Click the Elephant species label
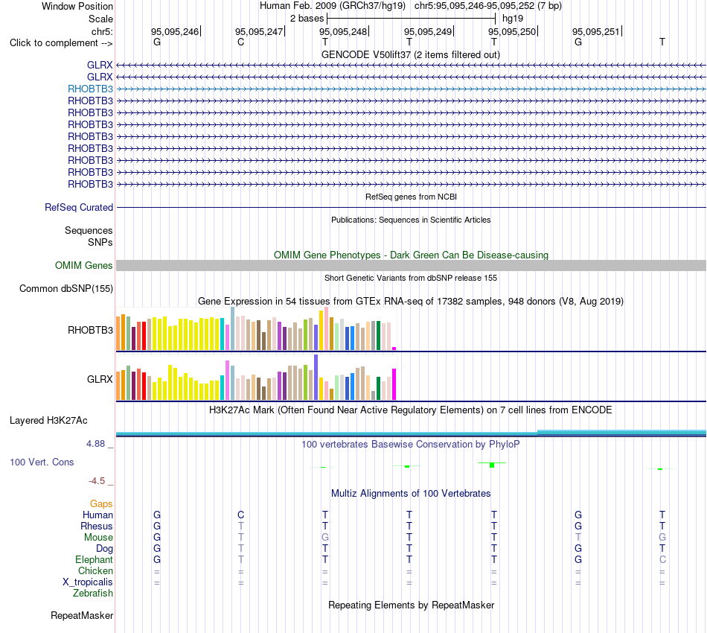707x633 pixels. (94, 560)
